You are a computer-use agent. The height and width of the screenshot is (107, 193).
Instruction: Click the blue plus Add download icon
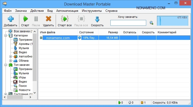(10, 19)
